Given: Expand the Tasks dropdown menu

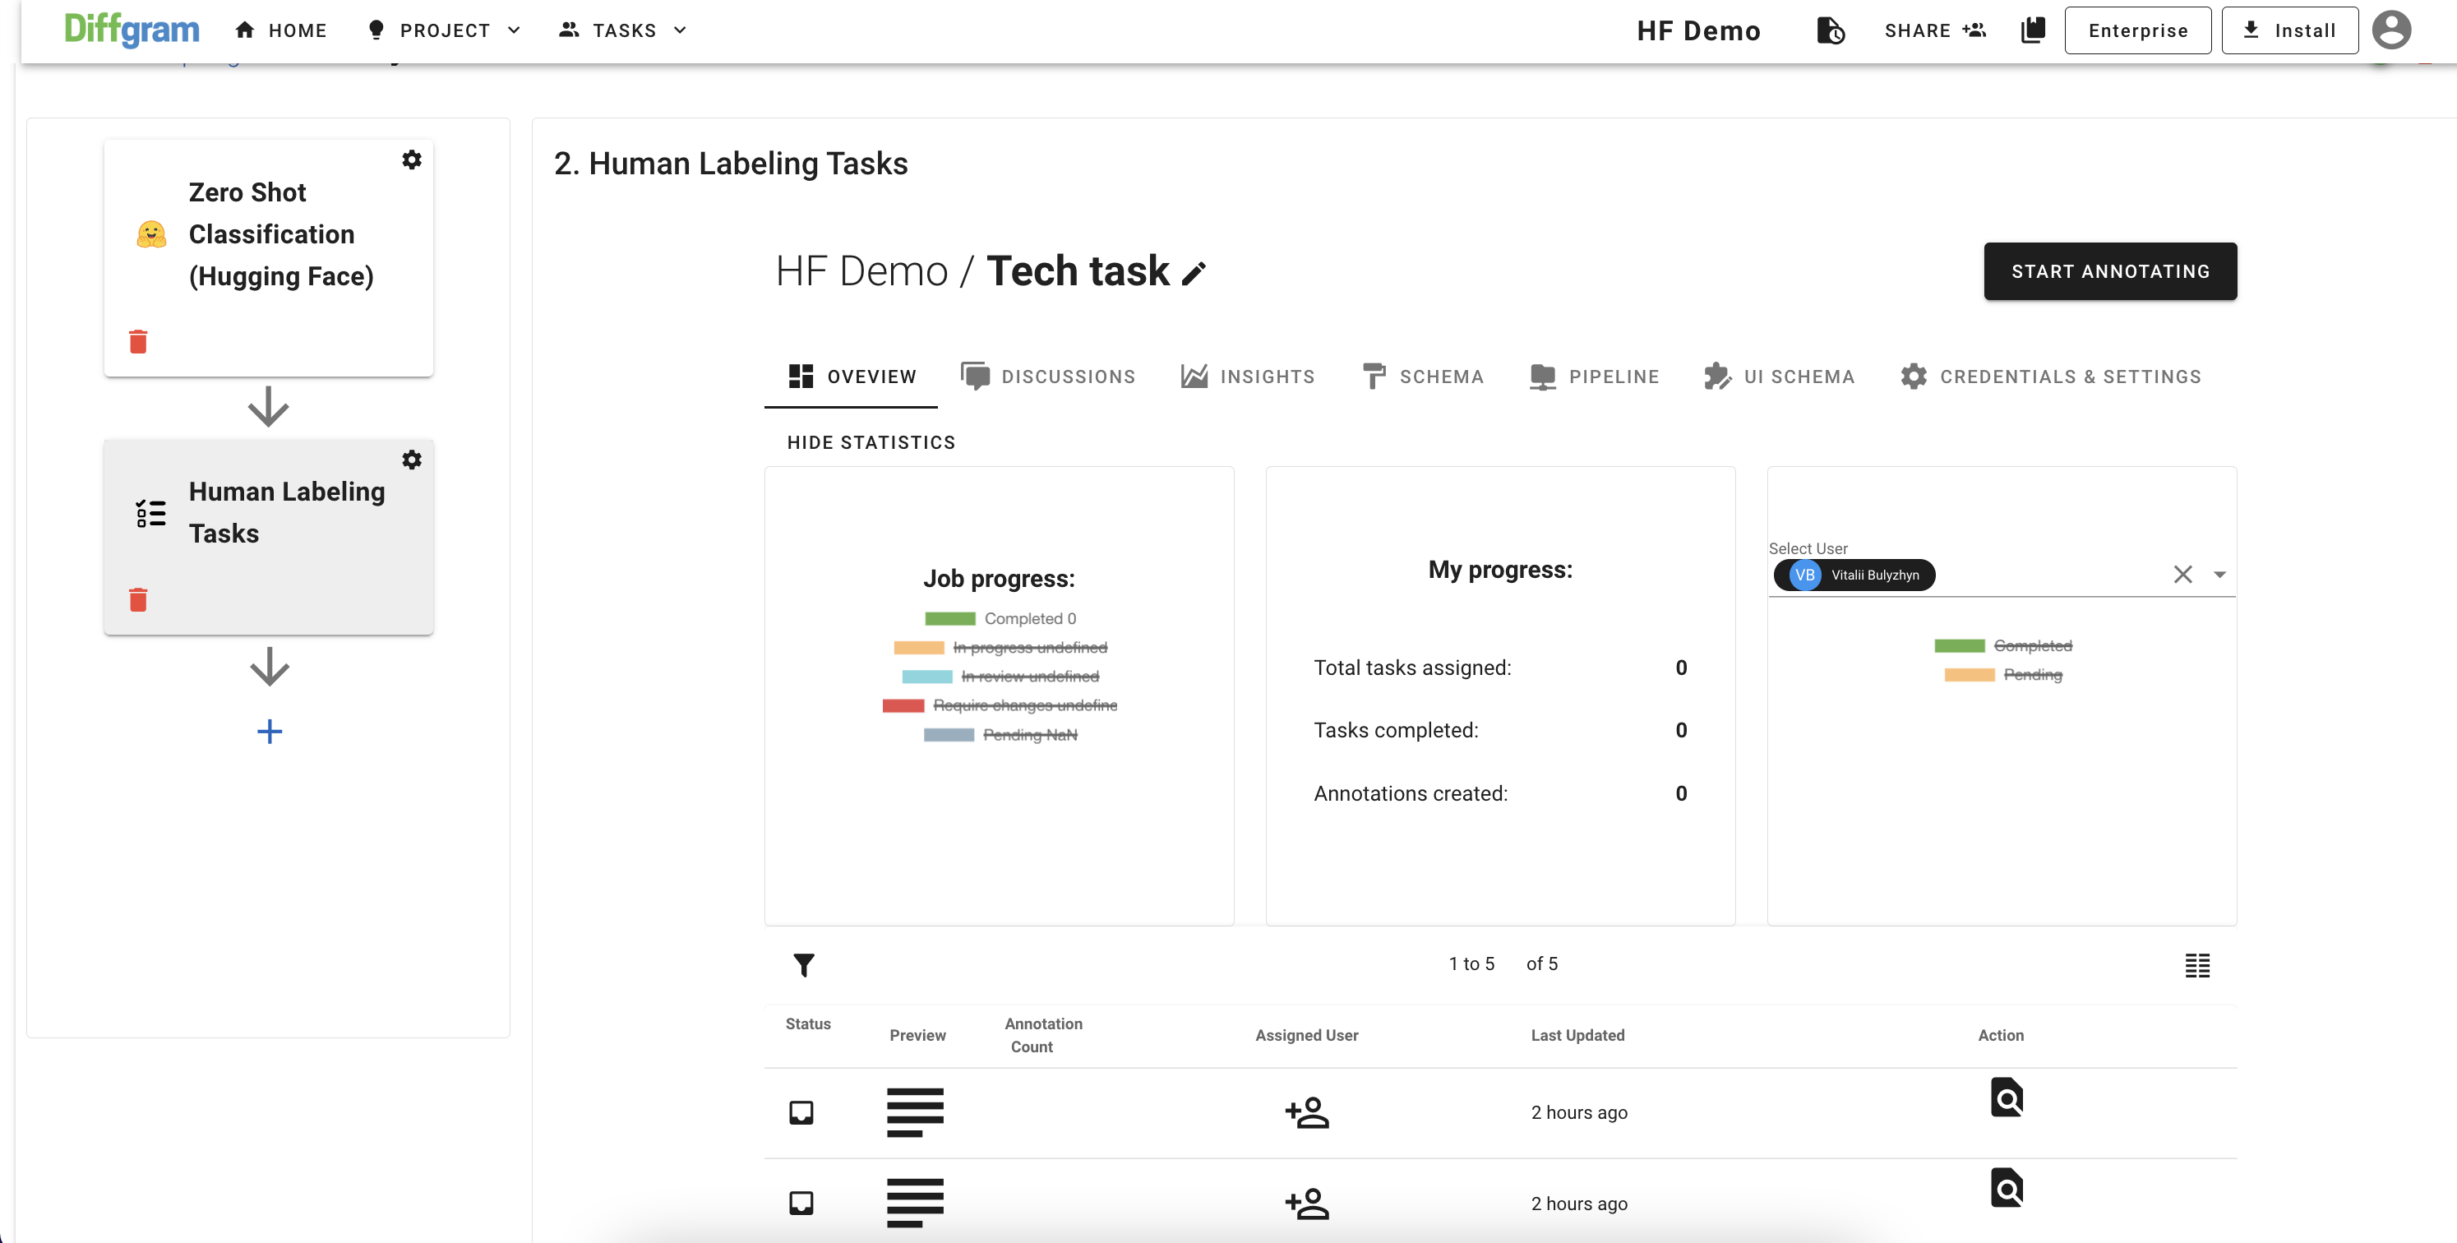Looking at the screenshot, I should (624, 30).
